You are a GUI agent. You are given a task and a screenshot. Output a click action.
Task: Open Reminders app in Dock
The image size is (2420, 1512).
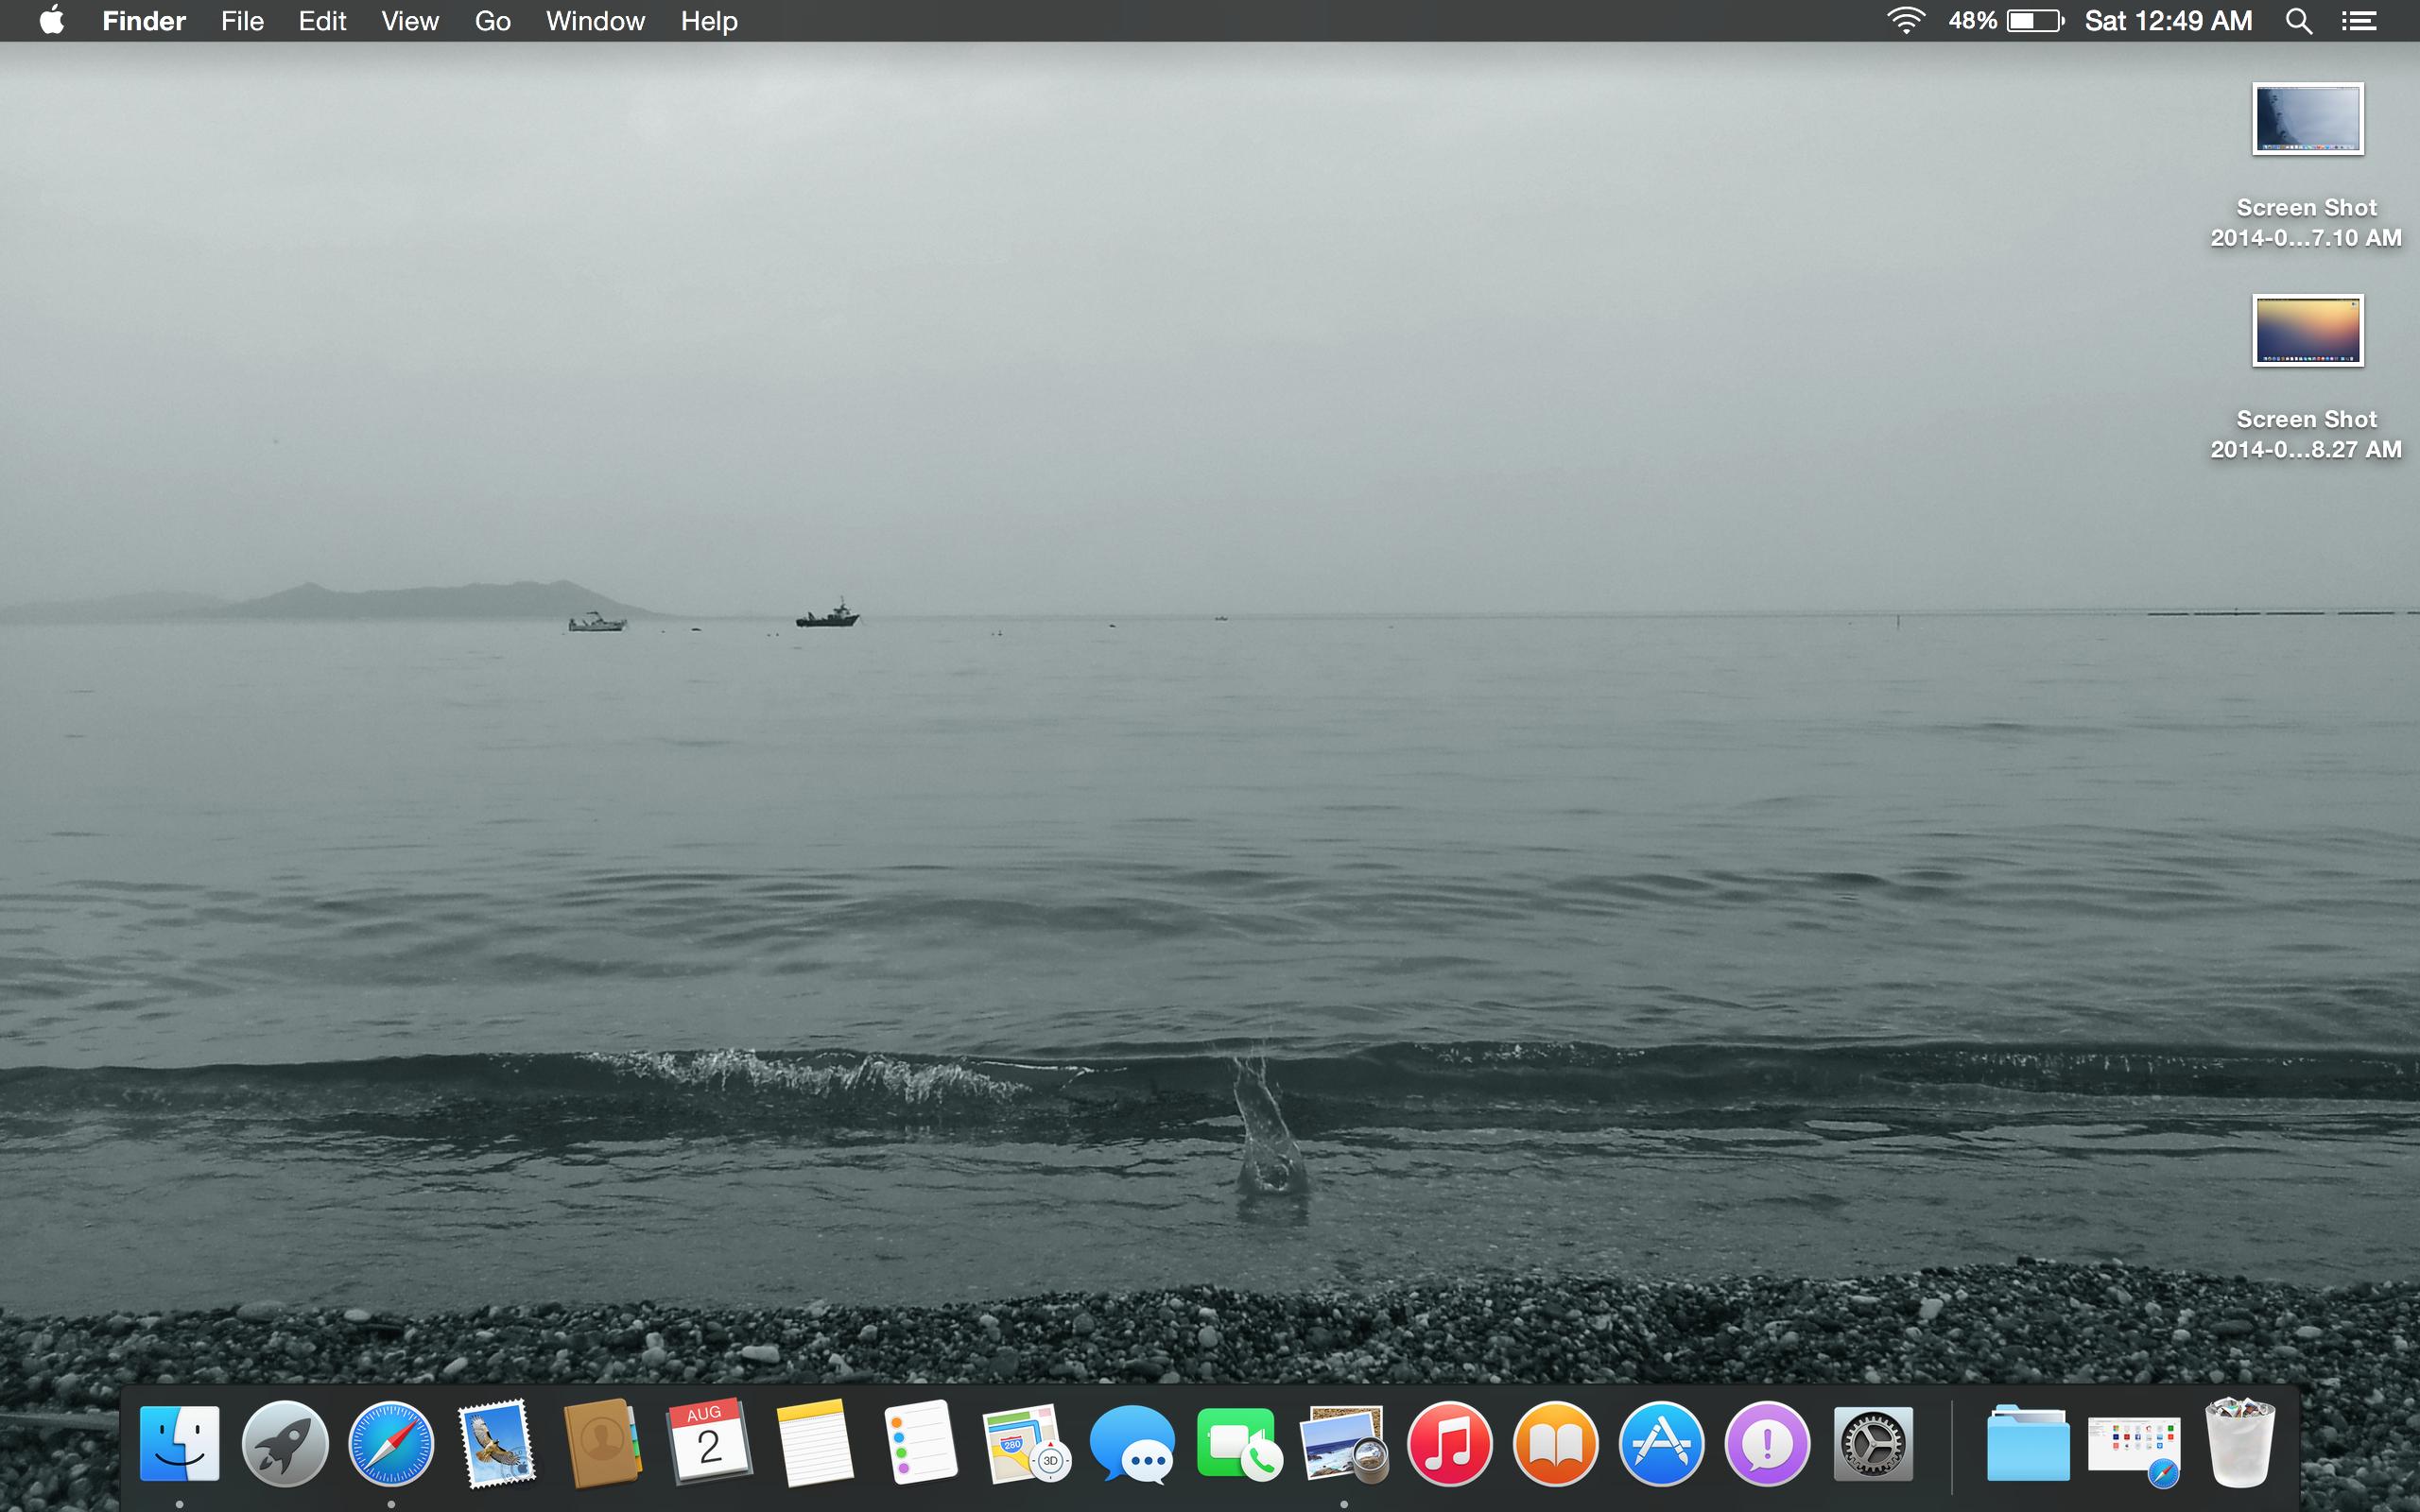pos(921,1444)
